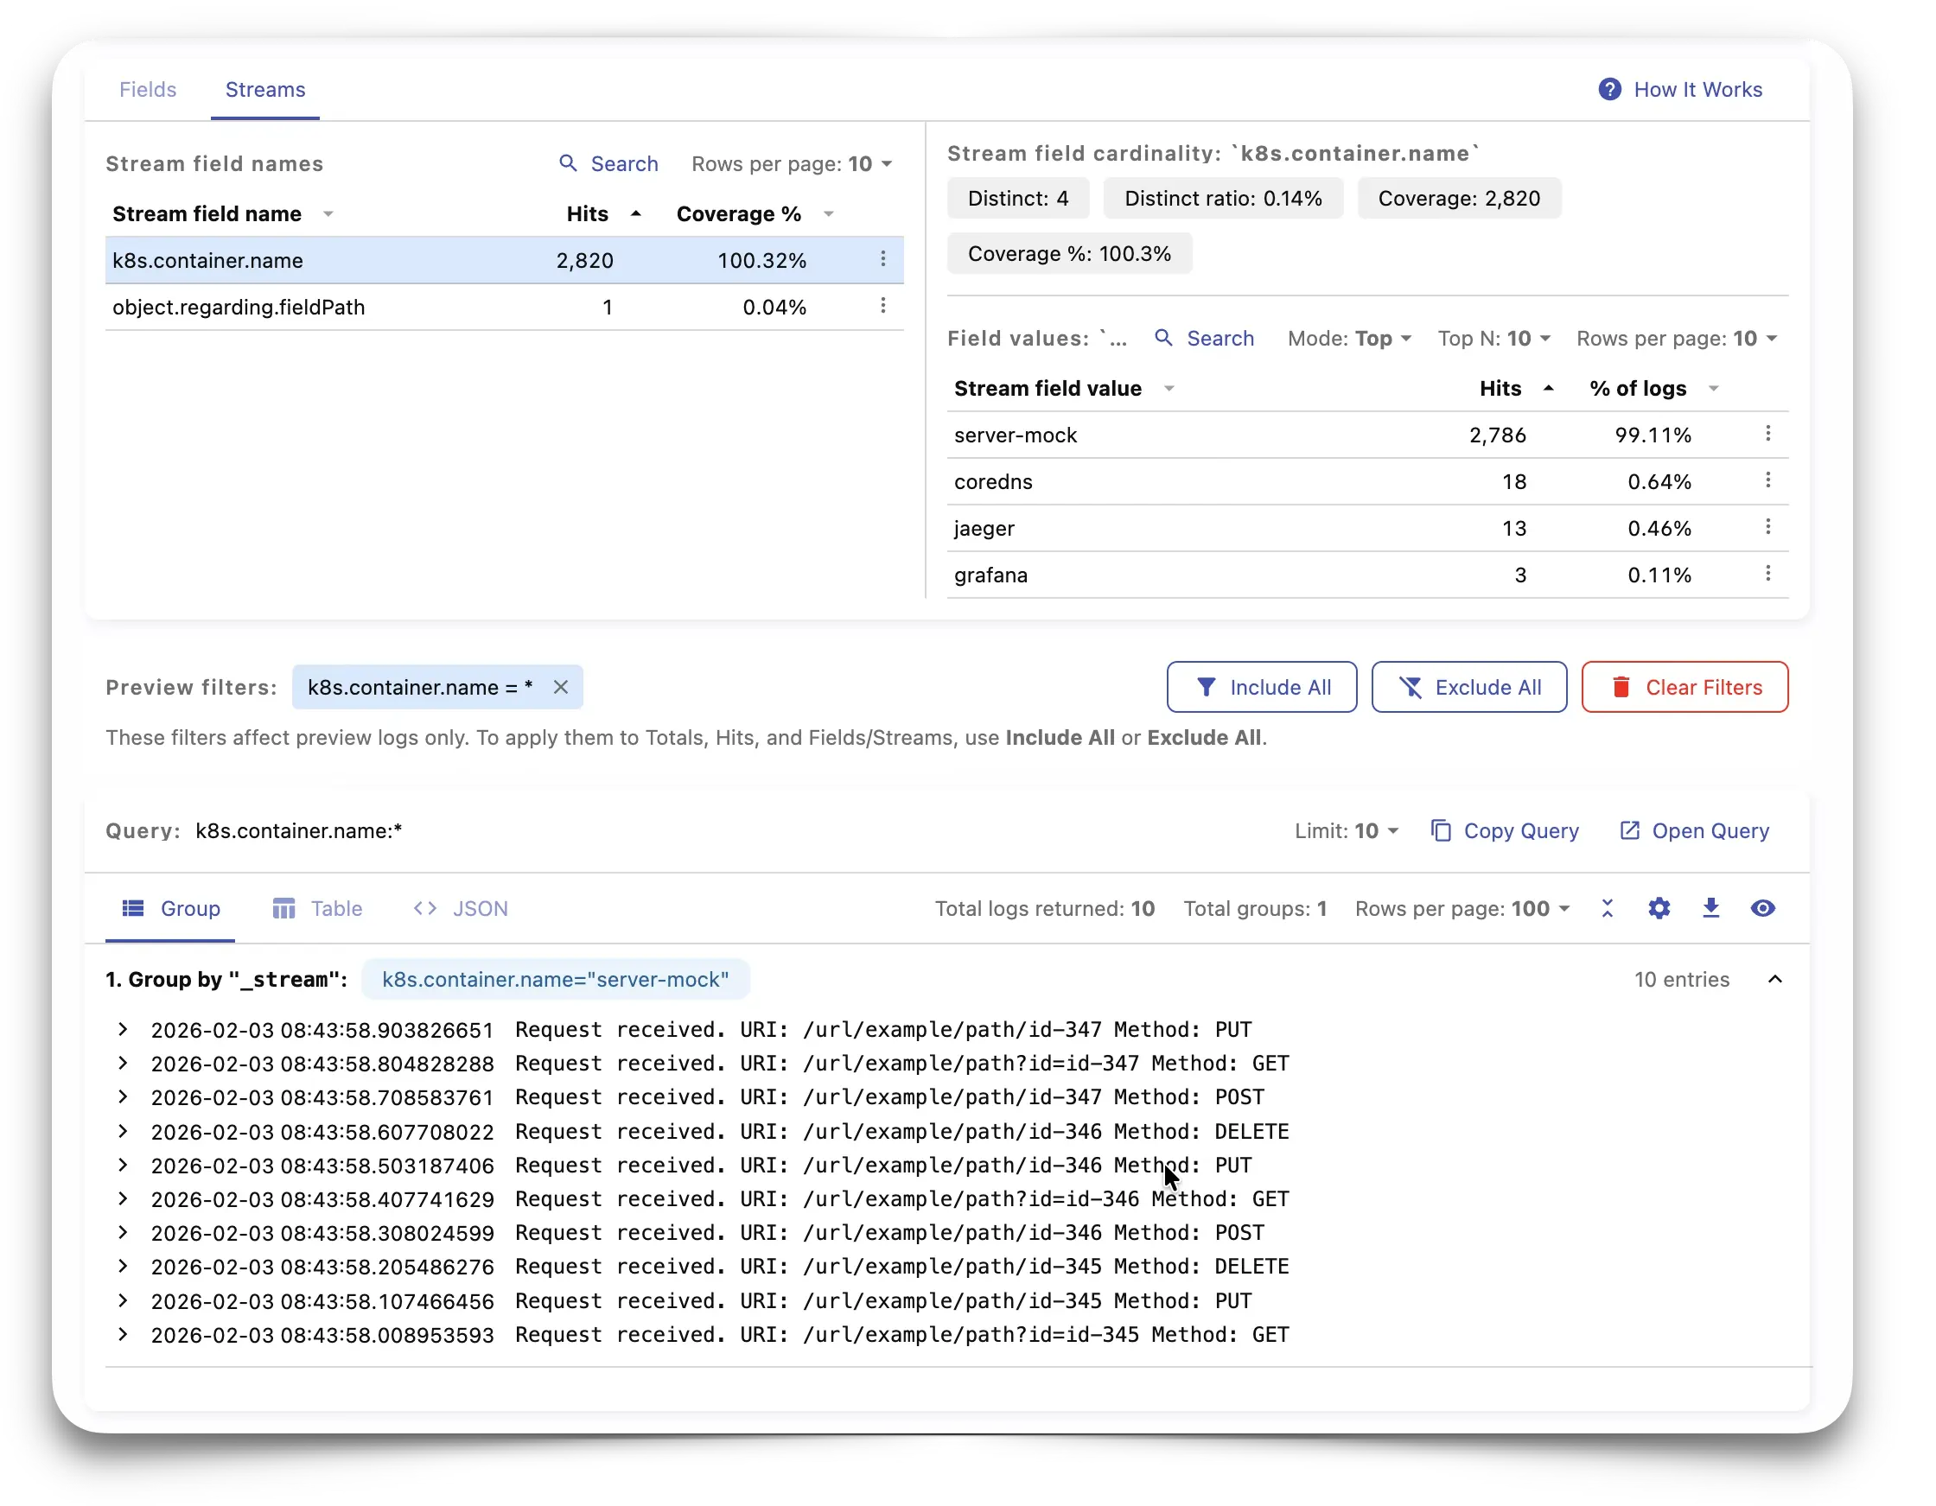
Task: Open three-dot menu for server-mock value
Action: [x=1767, y=434]
